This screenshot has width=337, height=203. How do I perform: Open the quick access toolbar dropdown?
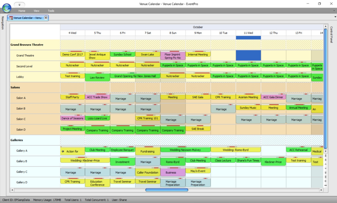pyautogui.click(x=19, y=5)
